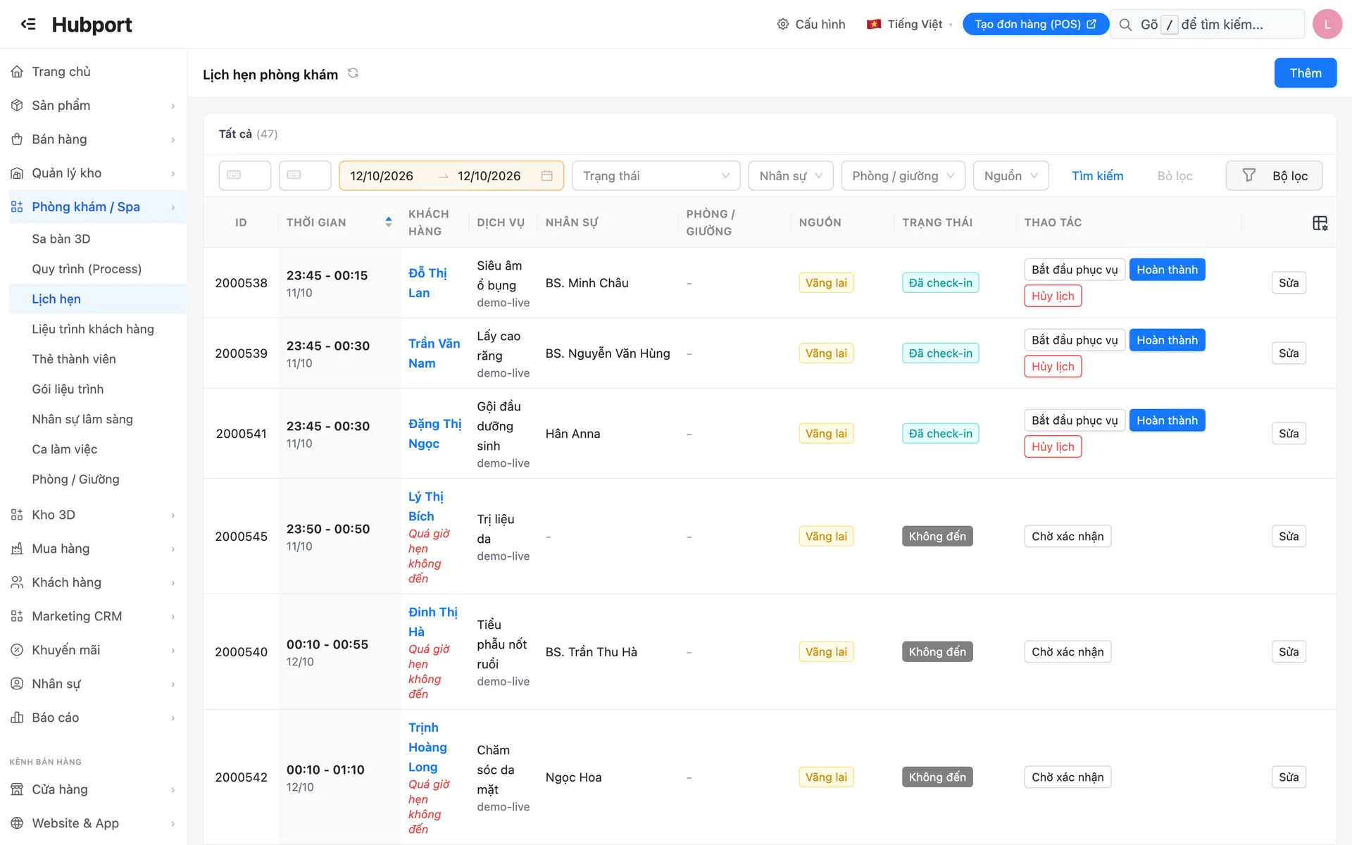Click the Báo cáo chart icon

point(17,718)
